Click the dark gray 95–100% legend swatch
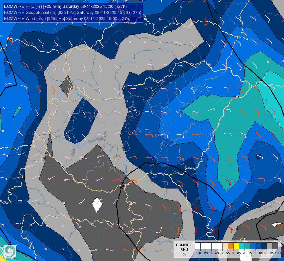This screenshot has width=284, height=261. tap(275, 246)
